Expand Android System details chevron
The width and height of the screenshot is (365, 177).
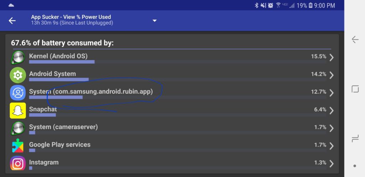click(x=331, y=75)
